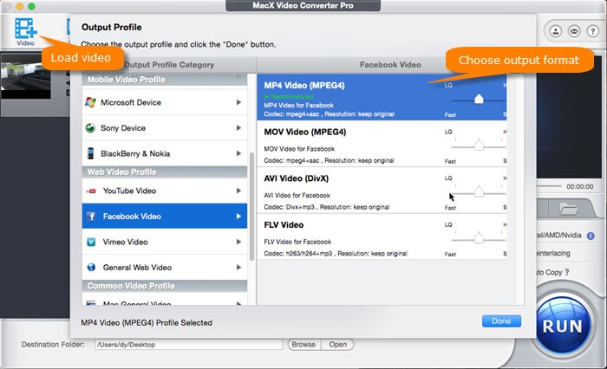Select MOV Video (MPEG4) profile
The image size is (607, 369).
click(382, 144)
